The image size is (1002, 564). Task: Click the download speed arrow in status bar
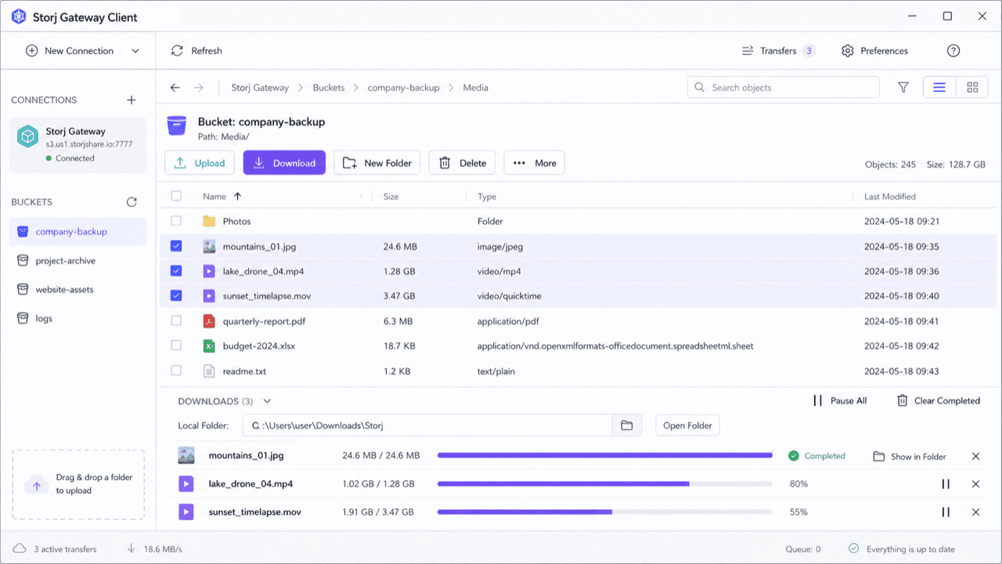click(x=132, y=549)
